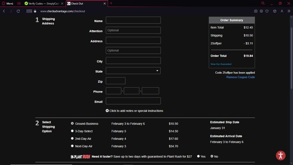Image resolution: width=293 pixels, height=165 pixels.
Task: Click the page vertical scrollbar
Action: (x=291, y=58)
